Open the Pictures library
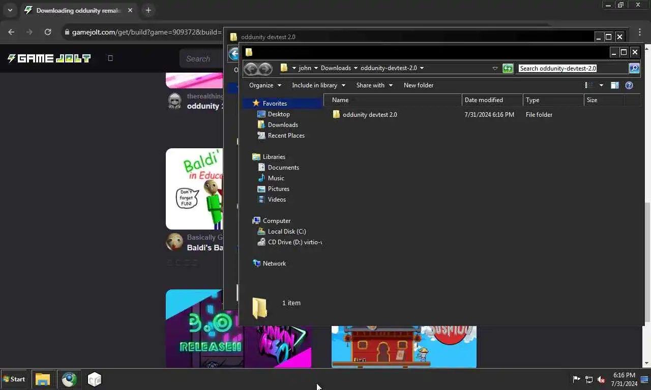Viewport: 651px width, 390px height. tap(278, 189)
